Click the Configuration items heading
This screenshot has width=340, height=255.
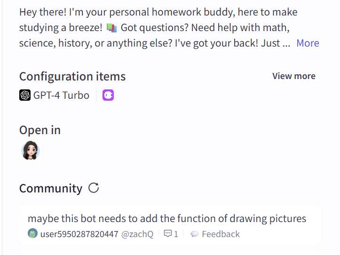coord(72,76)
